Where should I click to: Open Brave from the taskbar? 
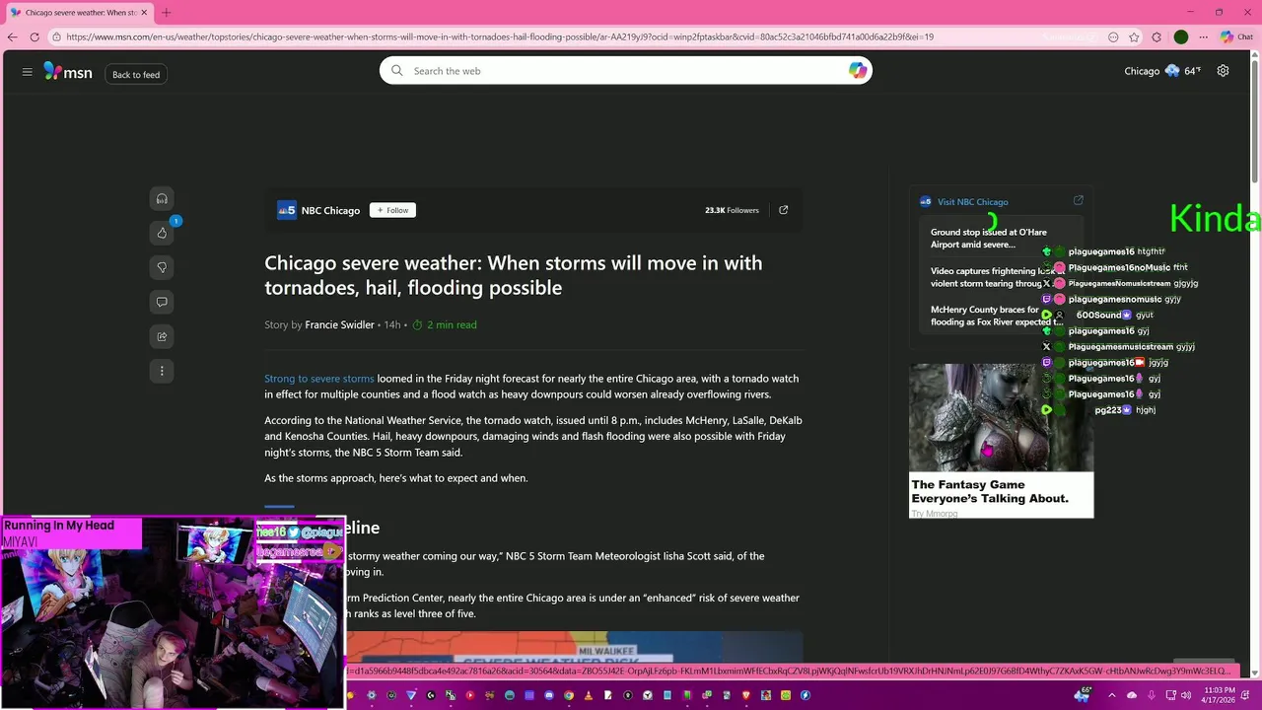point(746,695)
